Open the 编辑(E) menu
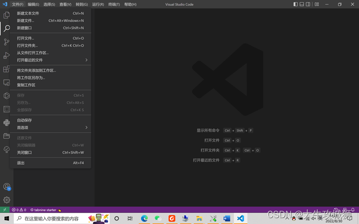 click(33, 4)
